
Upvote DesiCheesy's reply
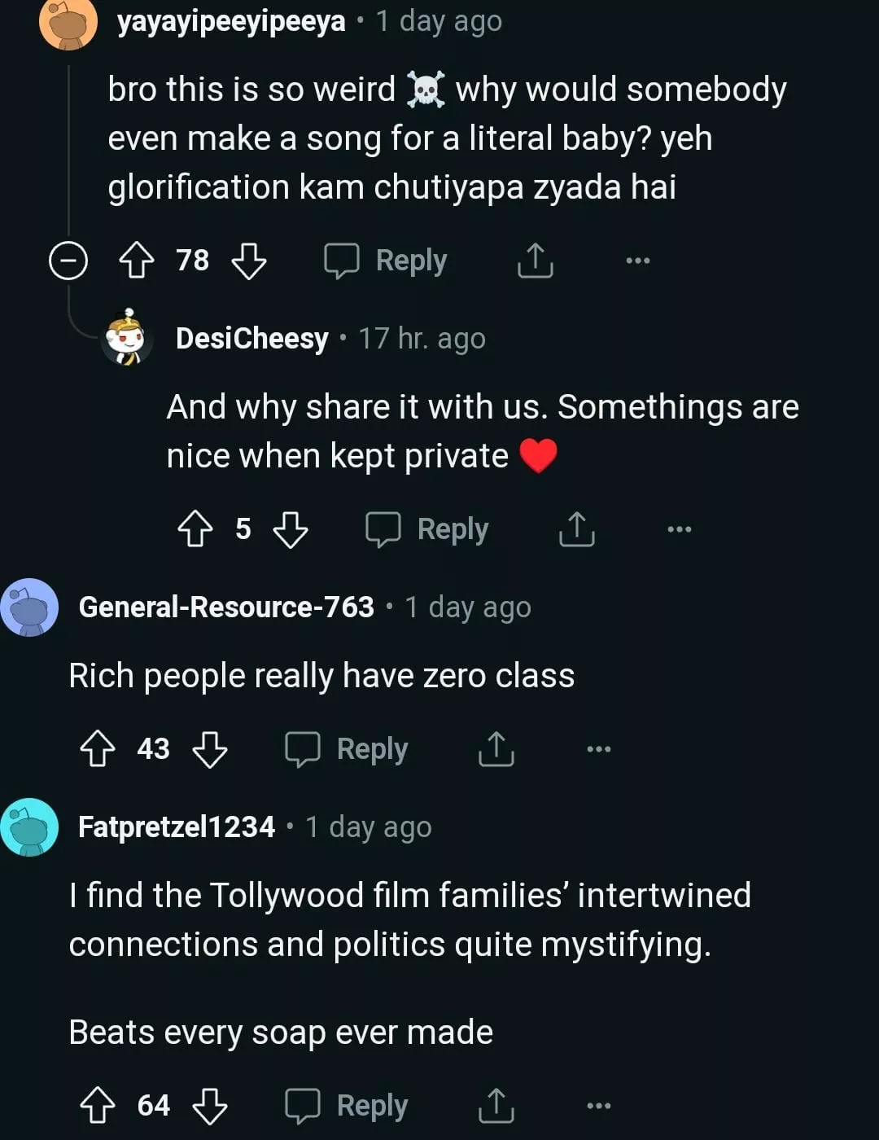(x=195, y=529)
